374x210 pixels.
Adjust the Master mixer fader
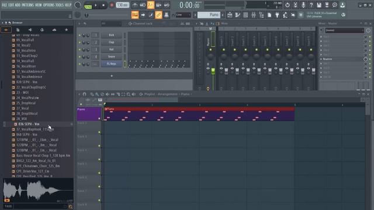coord(213,71)
